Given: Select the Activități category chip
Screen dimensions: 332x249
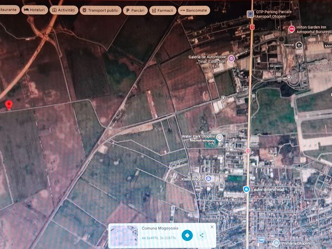Looking at the screenshot, I should [64, 10].
